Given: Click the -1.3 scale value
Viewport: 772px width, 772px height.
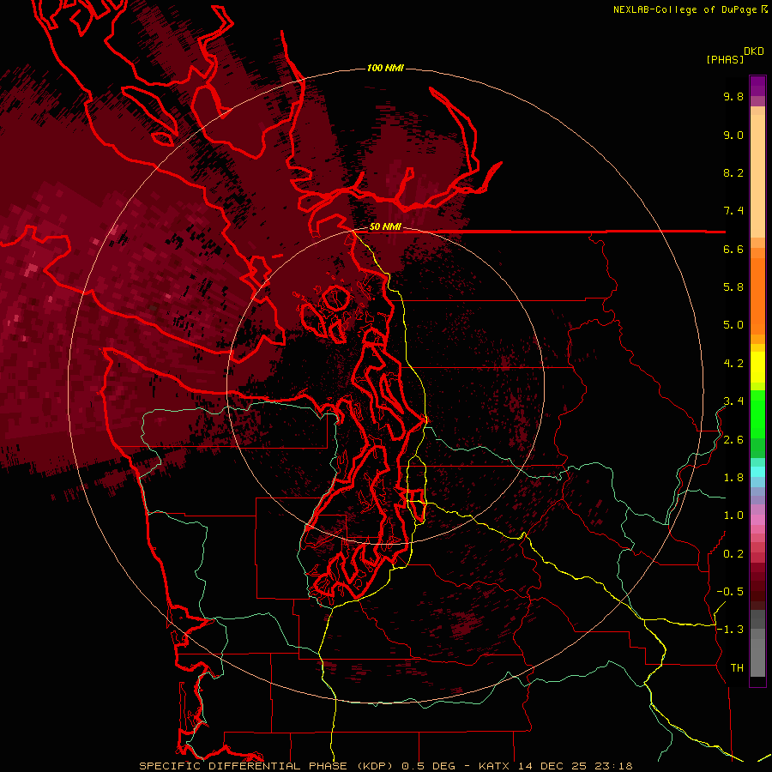Looking at the screenshot, I should pyautogui.click(x=730, y=630).
